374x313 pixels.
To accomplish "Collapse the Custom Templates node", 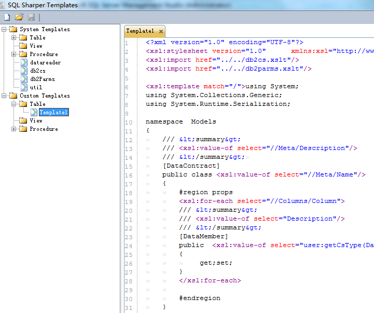I will pyautogui.click(x=4, y=96).
